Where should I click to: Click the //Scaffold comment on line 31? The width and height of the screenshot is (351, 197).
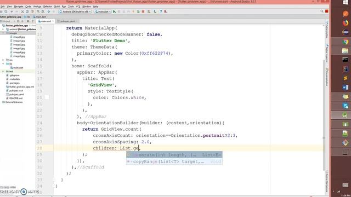[90, 167]
